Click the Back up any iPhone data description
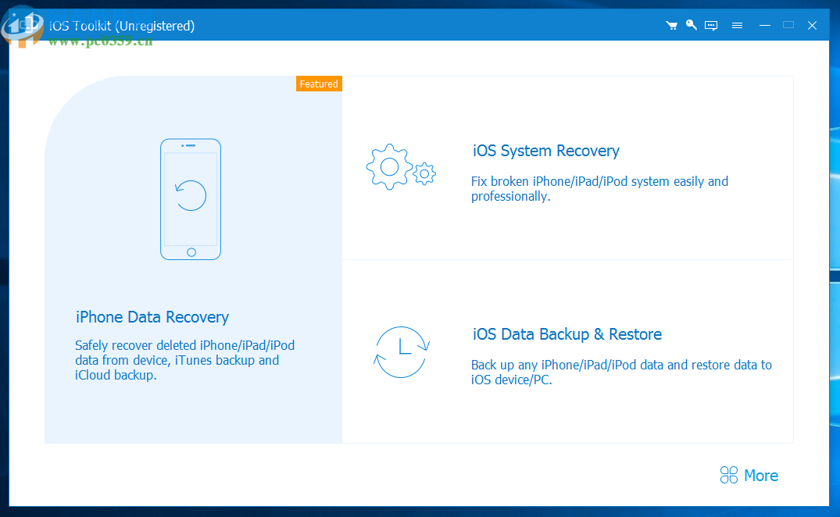840x517 pixels. pos(621,372)
